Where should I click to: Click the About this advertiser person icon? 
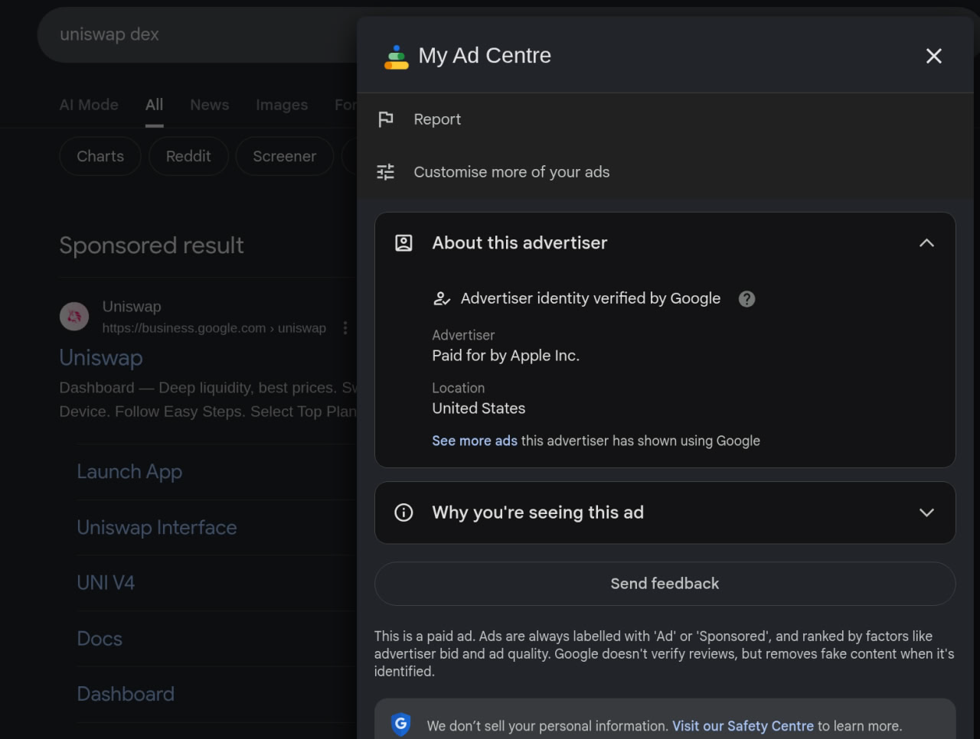click(403, 243)
